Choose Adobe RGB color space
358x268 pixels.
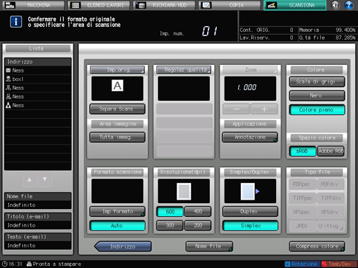(331, 151)
